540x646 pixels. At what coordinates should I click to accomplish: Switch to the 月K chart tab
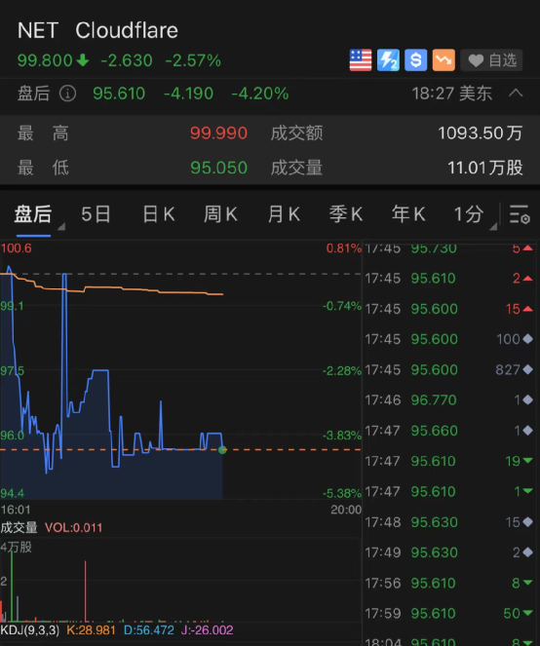284,214
